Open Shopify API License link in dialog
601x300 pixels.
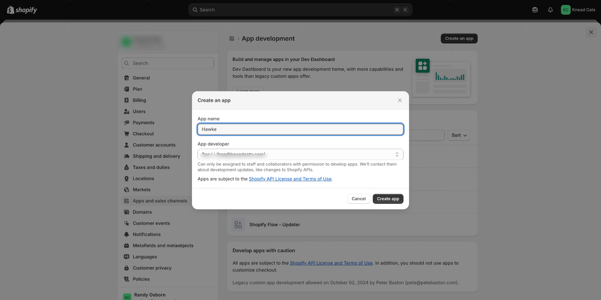(290, 179)
